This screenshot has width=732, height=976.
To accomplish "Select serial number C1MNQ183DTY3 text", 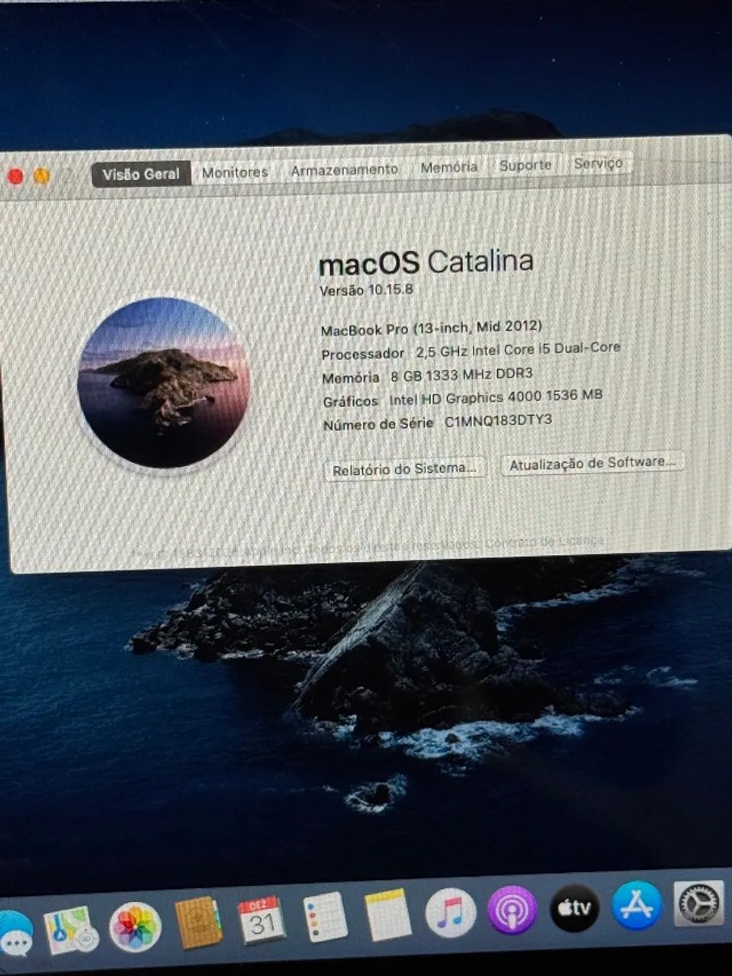I will coord(498,421).
